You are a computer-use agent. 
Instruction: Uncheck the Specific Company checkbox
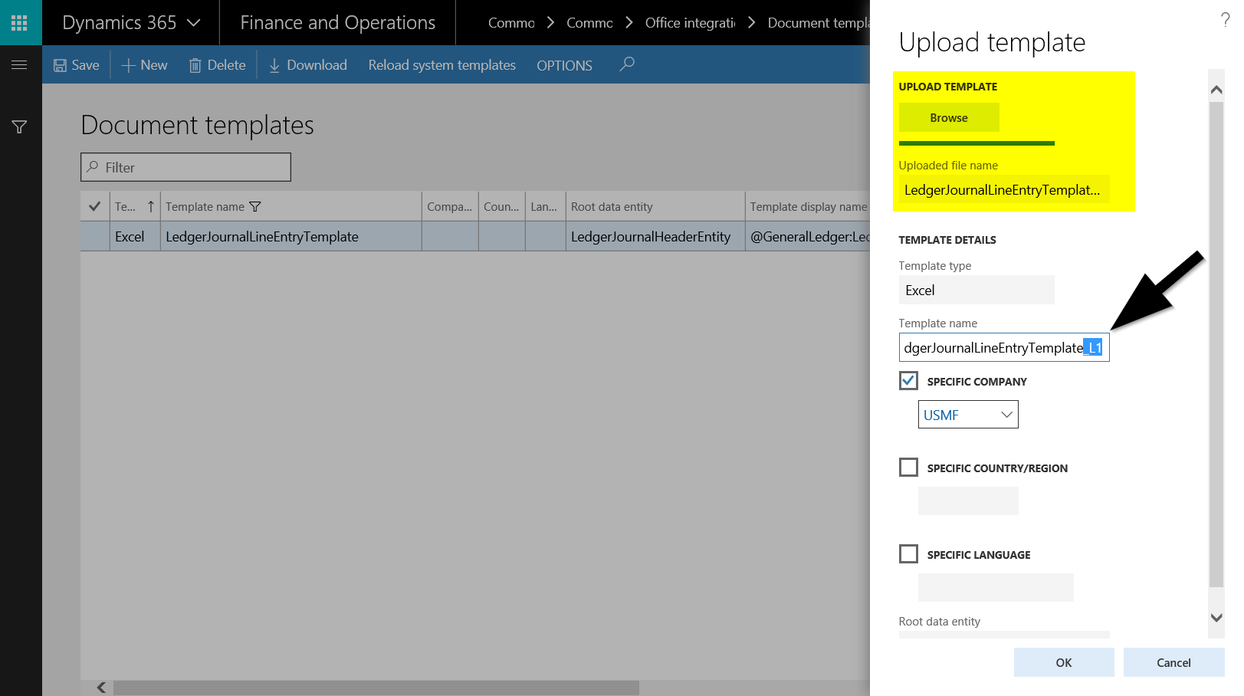click(908, 381)
